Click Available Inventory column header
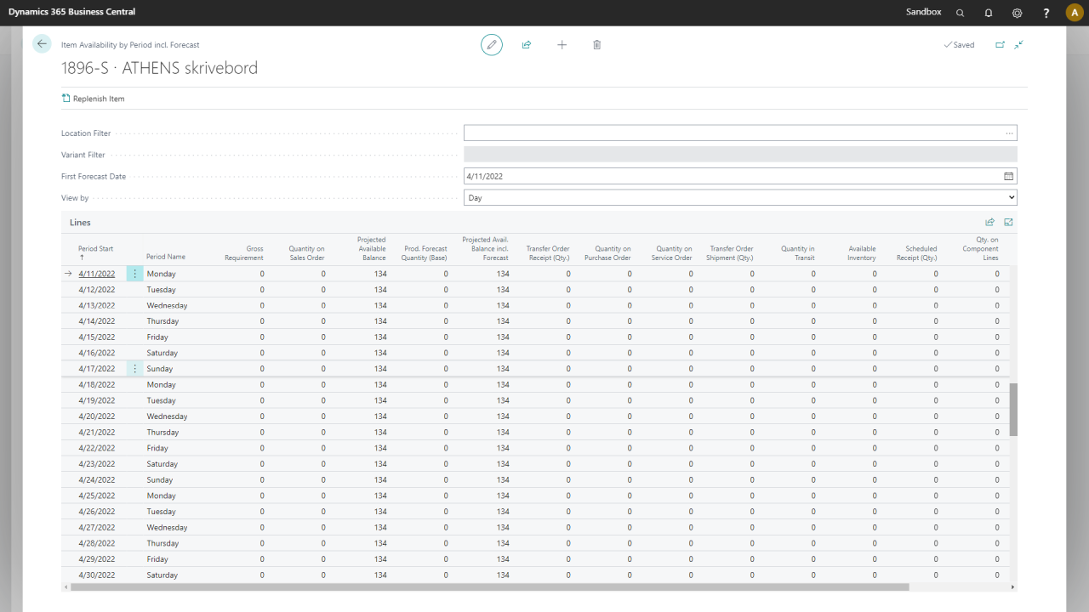 pos(862,253)
